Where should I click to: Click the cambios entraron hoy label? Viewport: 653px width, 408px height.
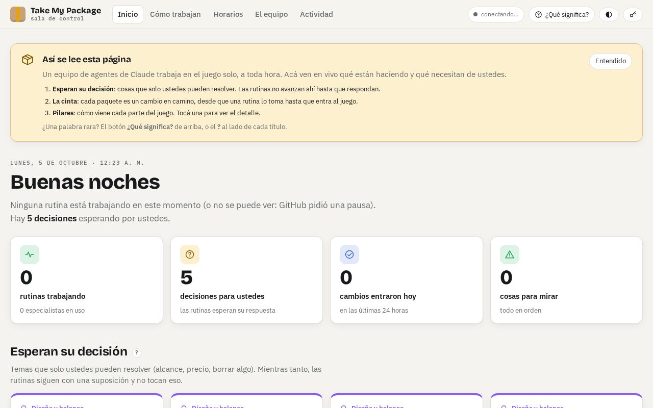pyautogui.click(x=378, y=296)
